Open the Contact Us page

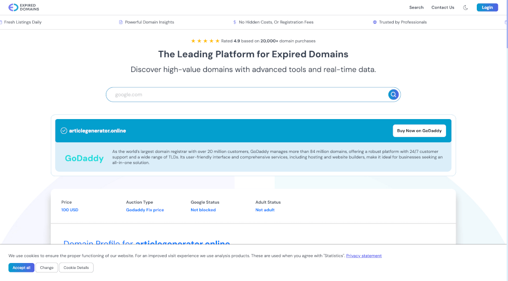click(x=442, y=7)
